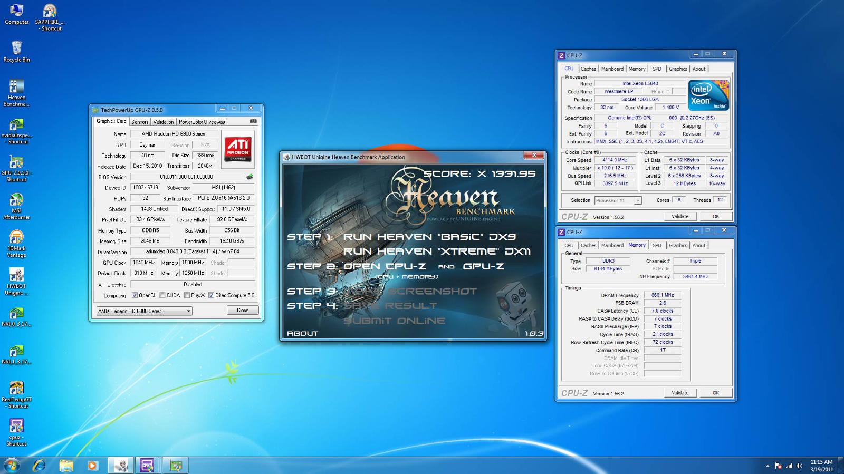
Task: Click GPU-Z link in HWBOT Heaven app
Action: pos(483,266)
